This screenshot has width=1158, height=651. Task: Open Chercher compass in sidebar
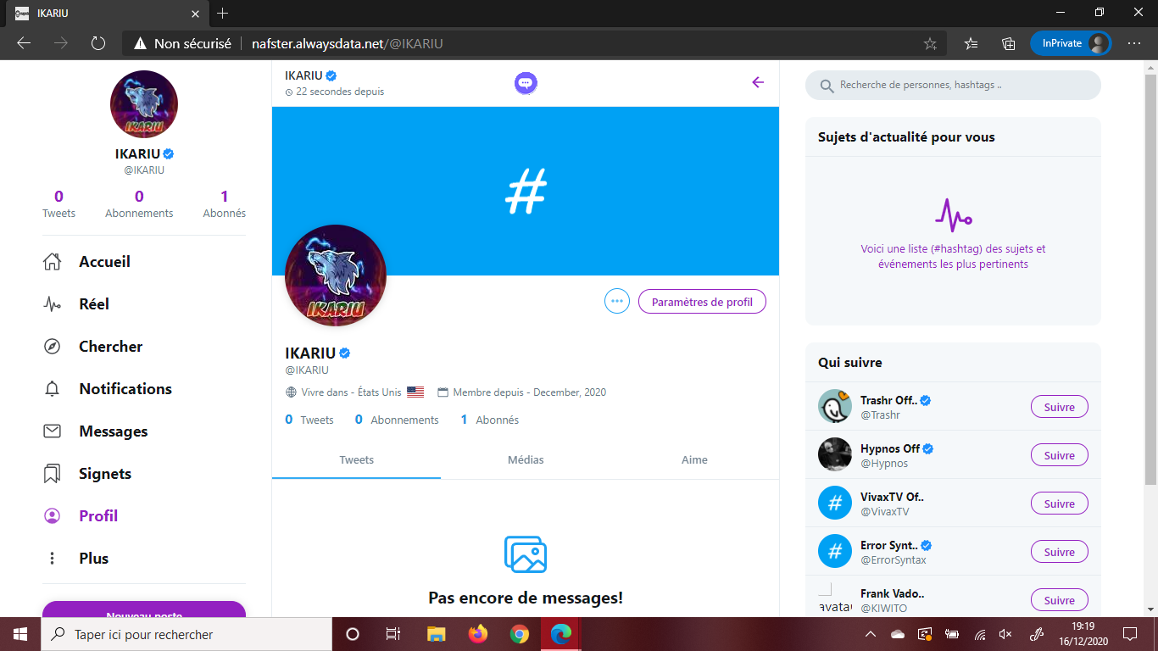[x=109, y=347]
